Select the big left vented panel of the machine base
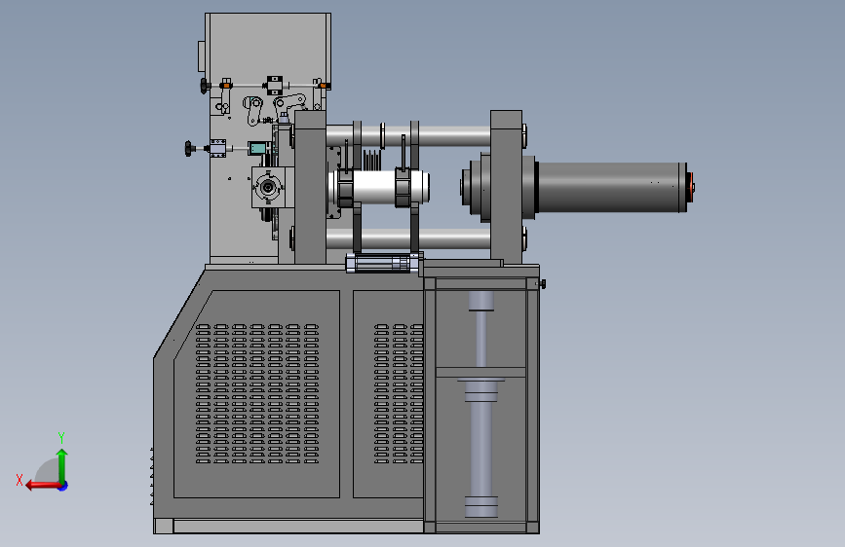 pos(256,394)
